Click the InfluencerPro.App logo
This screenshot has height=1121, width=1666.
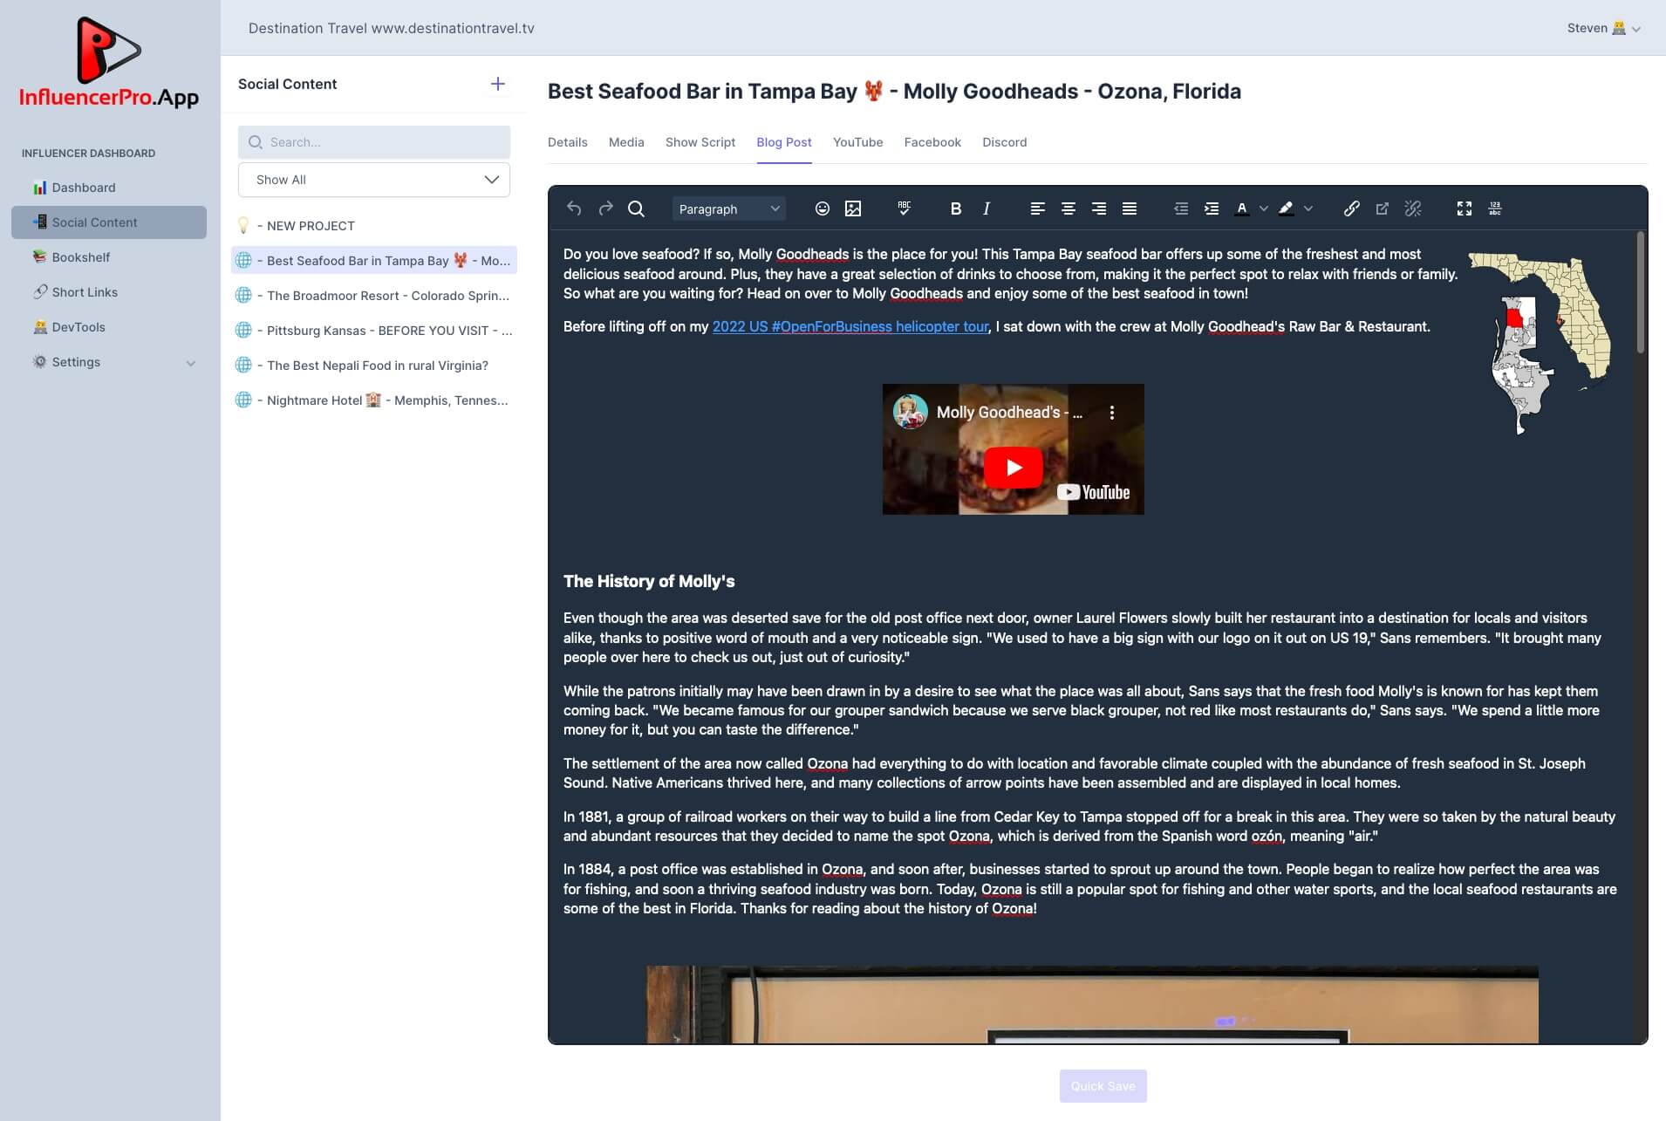pos(109,64)
